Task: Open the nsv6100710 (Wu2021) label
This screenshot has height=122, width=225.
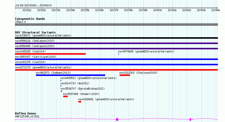Action: pos(75,83)
